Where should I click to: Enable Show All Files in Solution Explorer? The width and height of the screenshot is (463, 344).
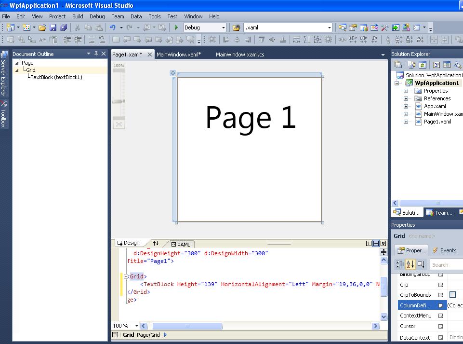[x=411, y=64]
